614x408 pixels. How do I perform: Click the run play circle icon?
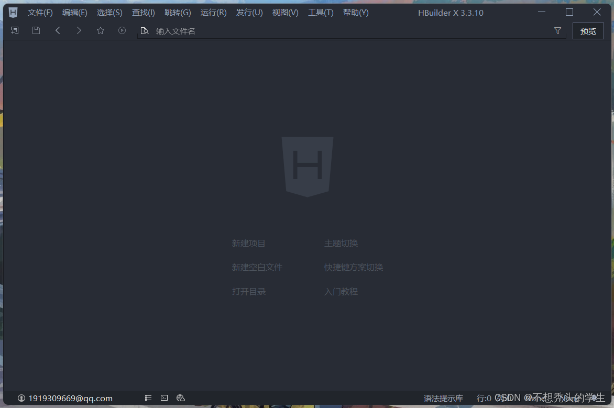pos(122,30)
